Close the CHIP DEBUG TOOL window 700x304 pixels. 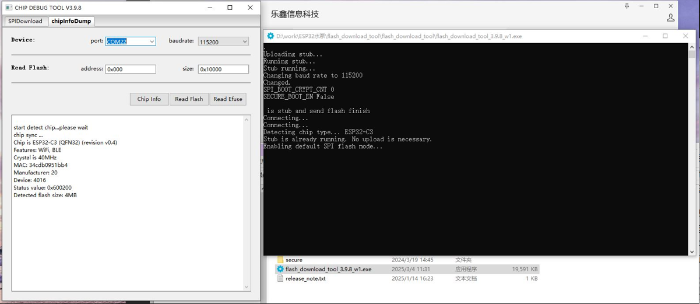[x=250, y=8]
